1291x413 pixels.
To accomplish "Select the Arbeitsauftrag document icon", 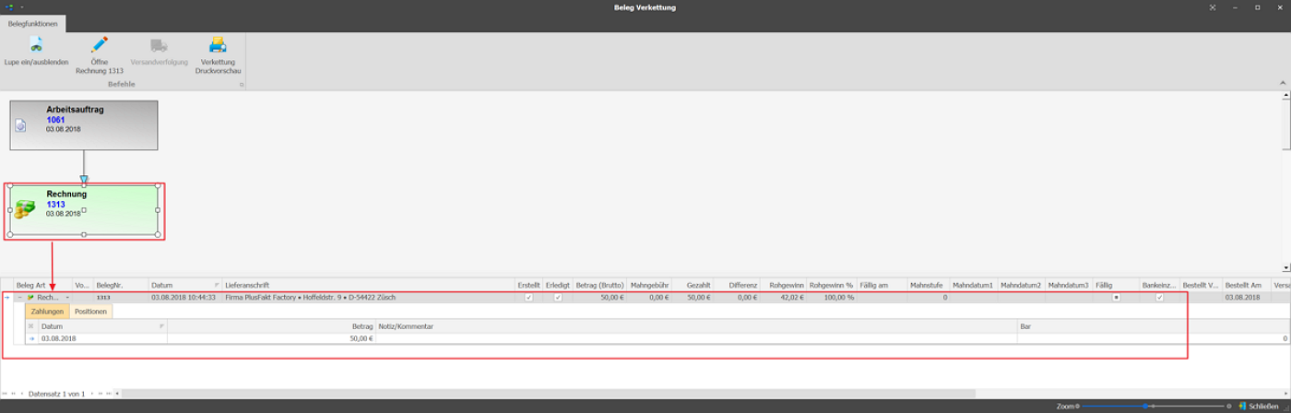I will click(21, 125).
